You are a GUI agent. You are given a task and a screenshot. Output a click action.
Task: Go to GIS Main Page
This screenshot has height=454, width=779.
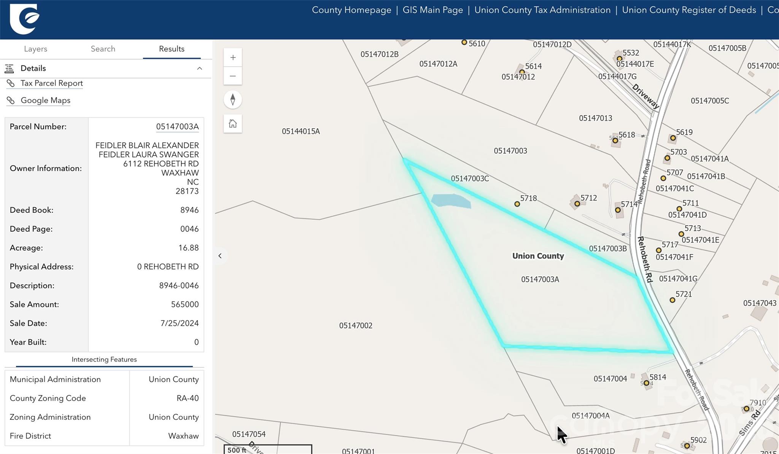[432, 10]
